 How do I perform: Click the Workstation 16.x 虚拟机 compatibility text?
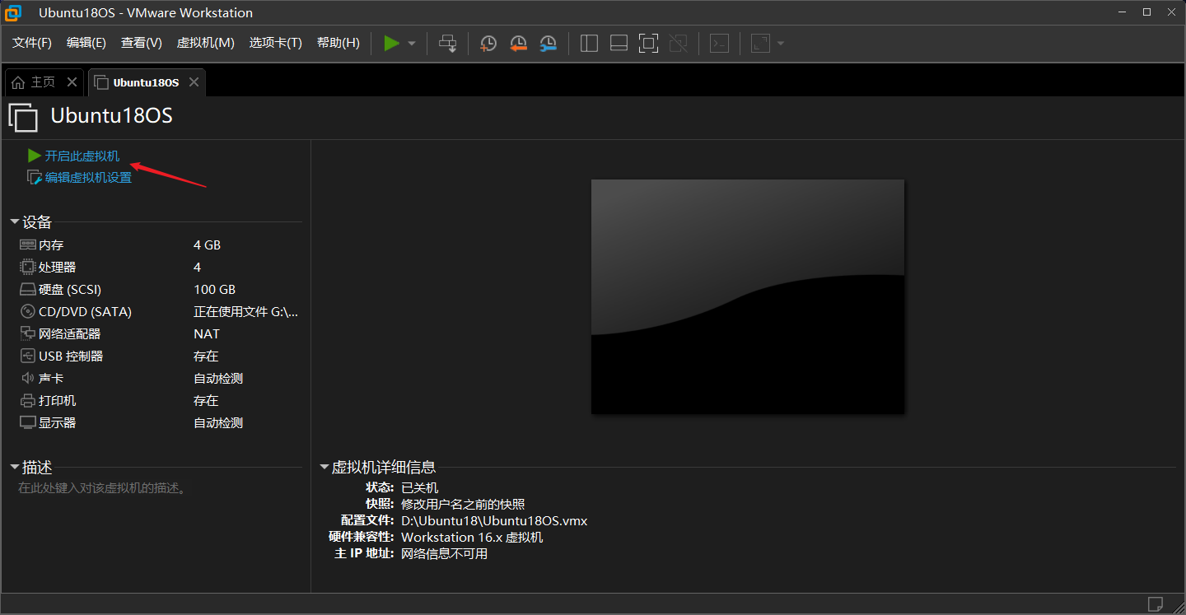tap(472, 537)
